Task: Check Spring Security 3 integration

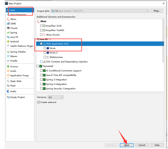Action: (41, 89)
